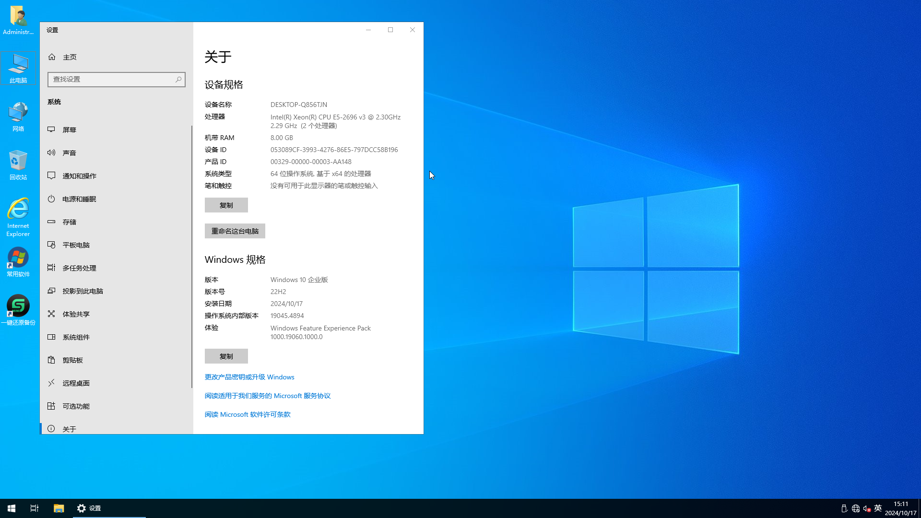Select the 此电脑 desktop icon
Image resolution: width=921 pixels, height=518 pixels.
[18, 69]
